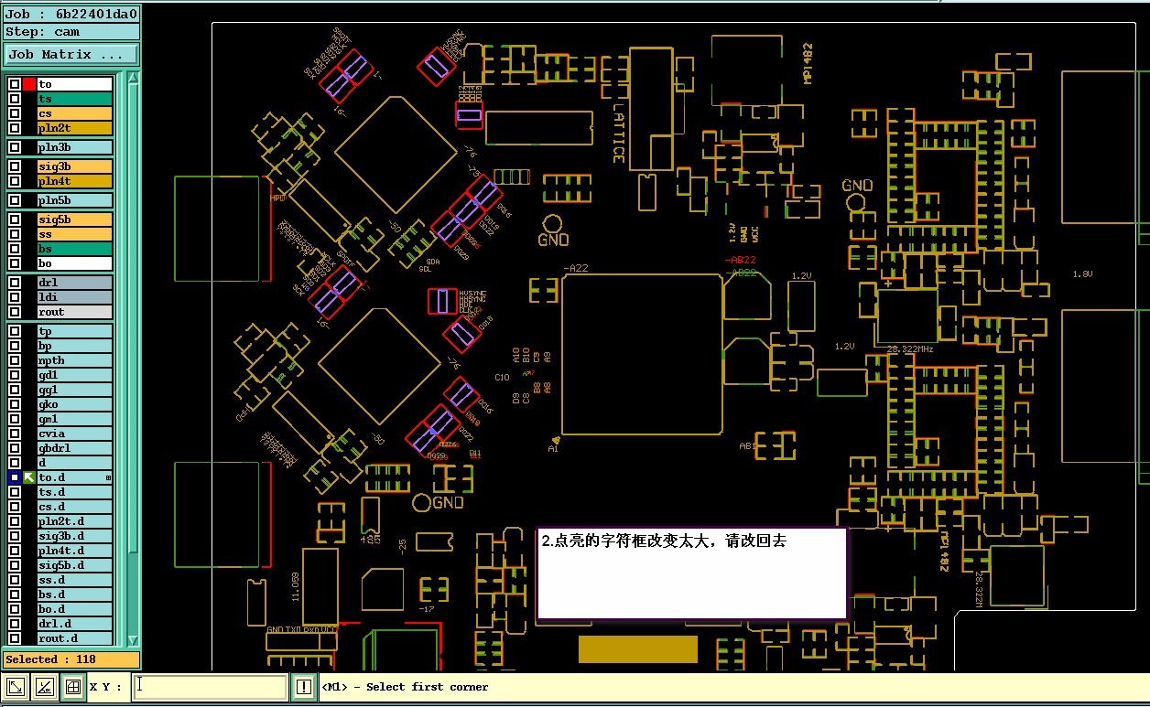Screen dimensions: 1150x707
Task: Toggle the checkbox for layer ts
Action: tap(15, 99)
